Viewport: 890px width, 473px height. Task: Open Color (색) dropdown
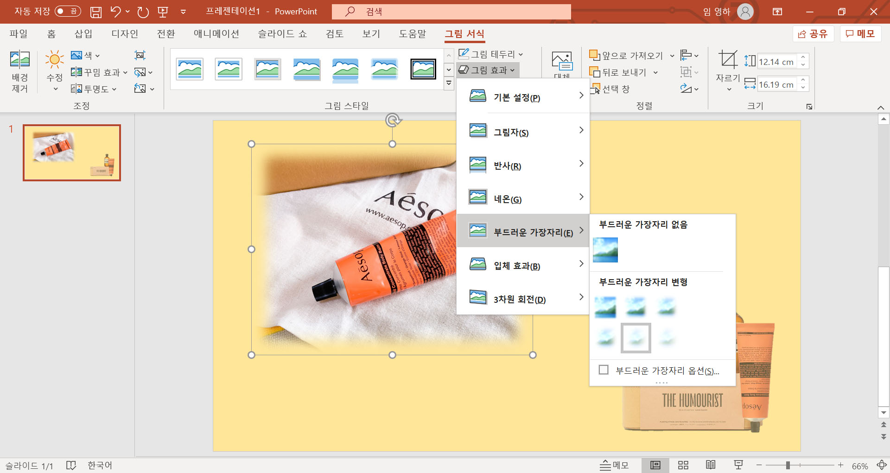[x=85, y=55]
